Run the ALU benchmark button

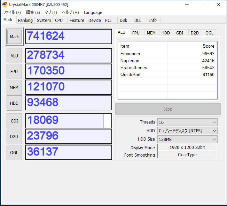14,56
